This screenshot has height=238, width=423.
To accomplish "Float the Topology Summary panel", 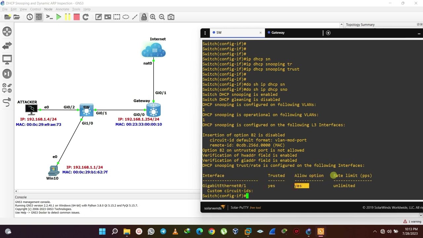I will pos(418,24).
